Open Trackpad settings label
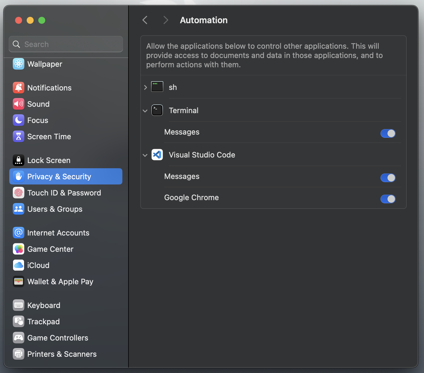Screen dimensions: 424x373 click(x=44, y=322)
